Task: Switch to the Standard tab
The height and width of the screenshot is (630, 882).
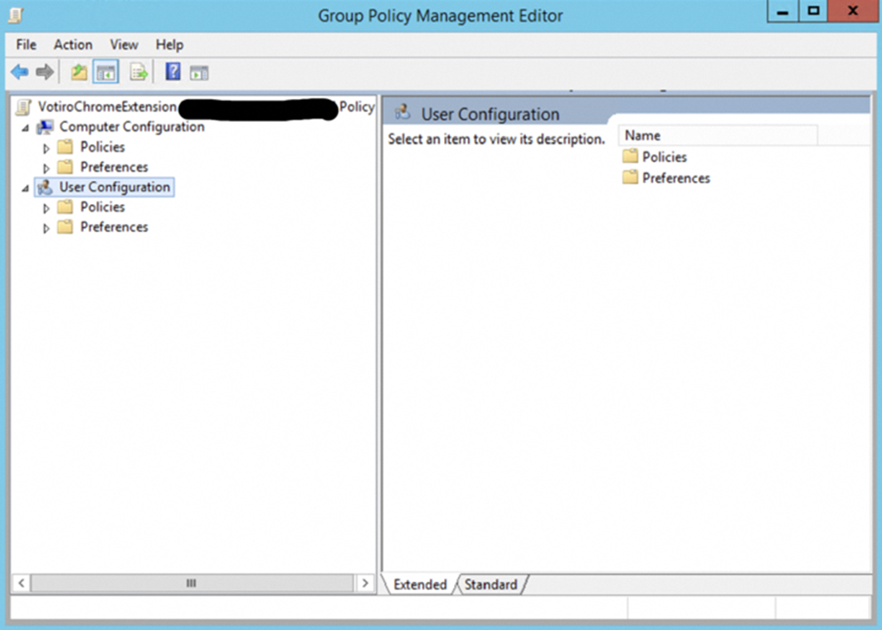Action: pyautogui.click(x=490, y=584)
